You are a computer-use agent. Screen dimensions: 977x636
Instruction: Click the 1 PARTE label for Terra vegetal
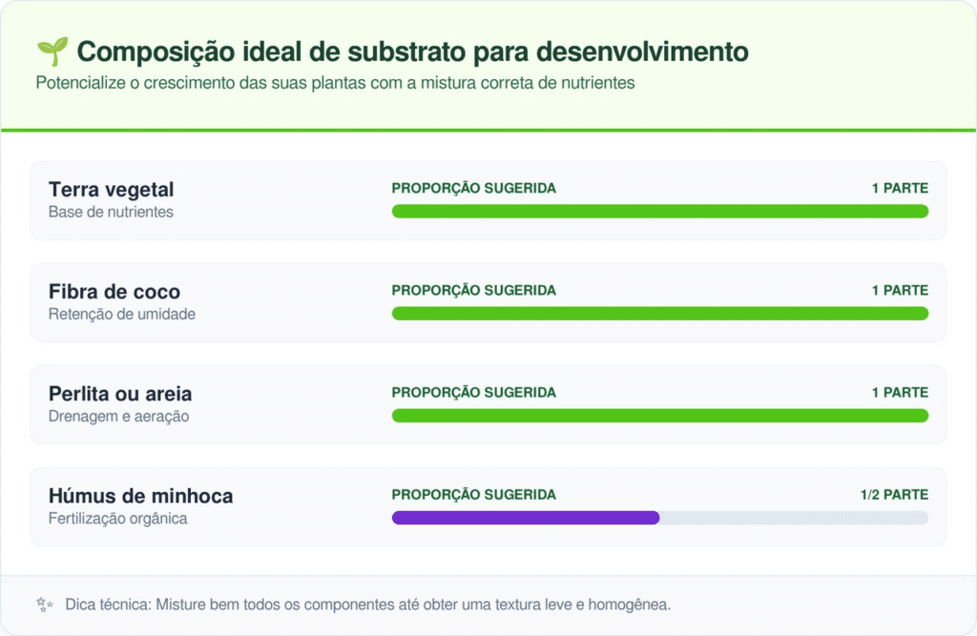pos(899,188)
